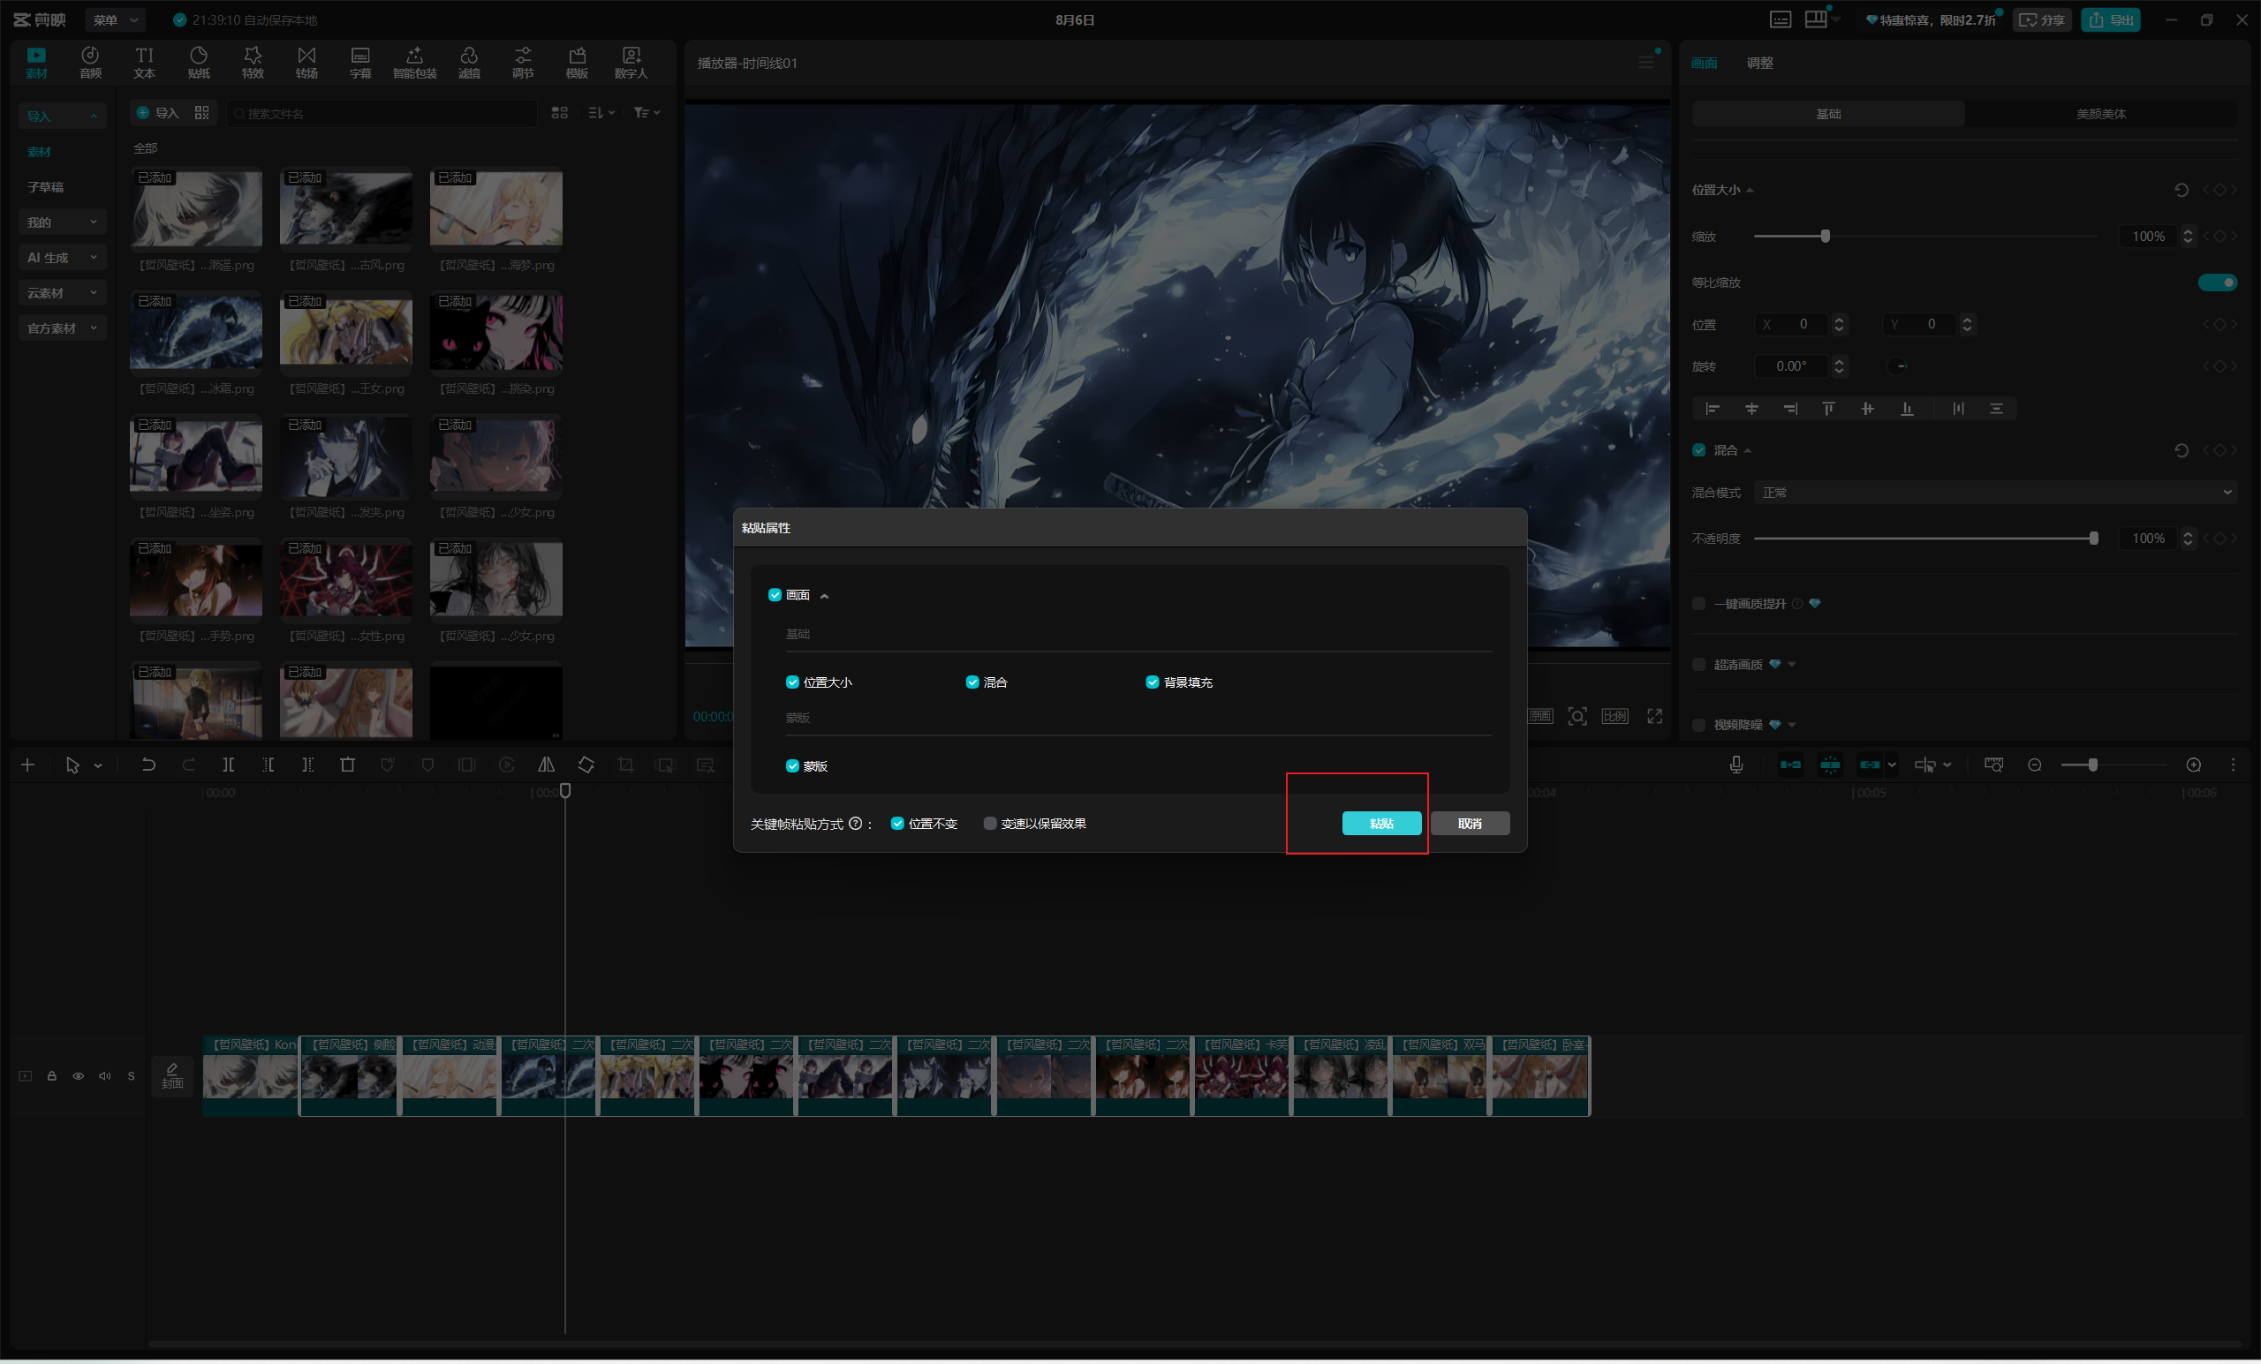Open the 字幕 captions panel
Viewport: 2261px width, 1364px height.
click(360, 63)
